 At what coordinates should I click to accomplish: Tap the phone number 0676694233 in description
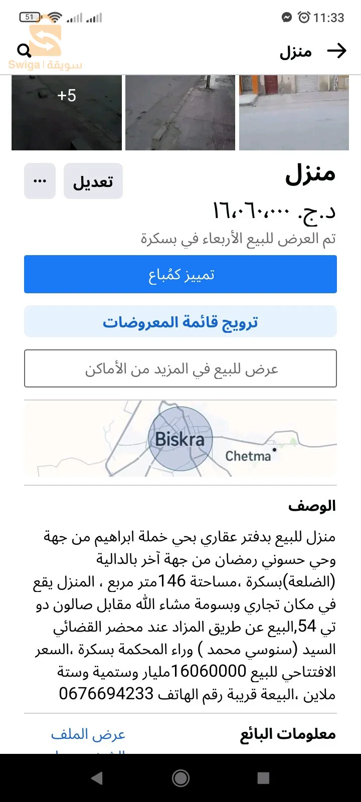(106, 694)
